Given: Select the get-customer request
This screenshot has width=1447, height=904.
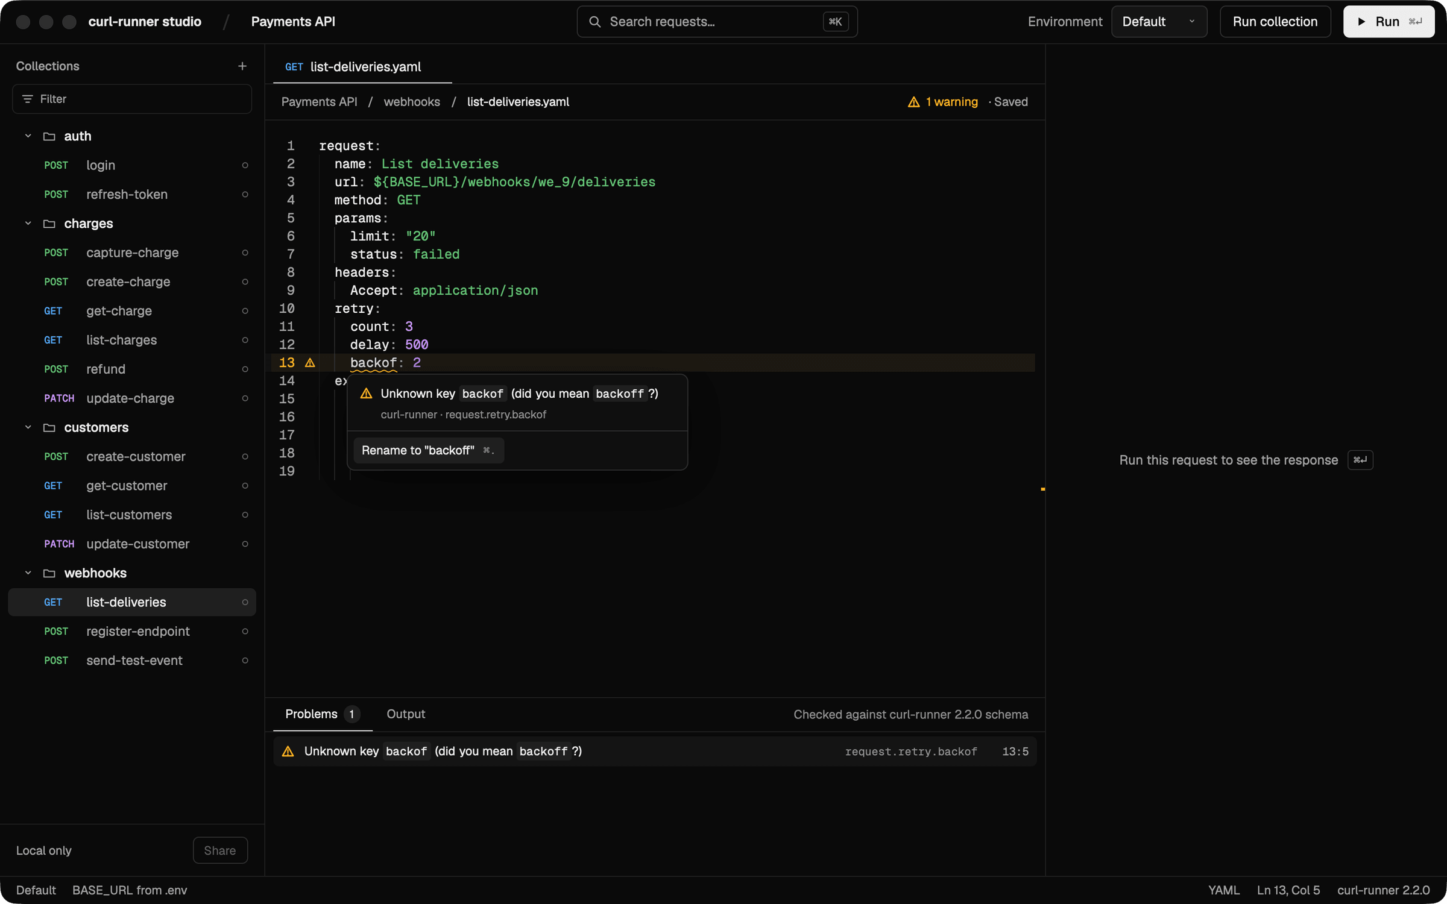Looking at the screenshot, I should [x=132, y=486].
